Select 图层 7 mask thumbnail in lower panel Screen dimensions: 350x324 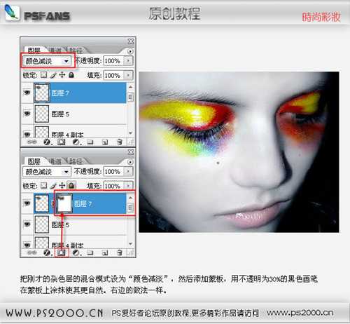coord(64,203)
